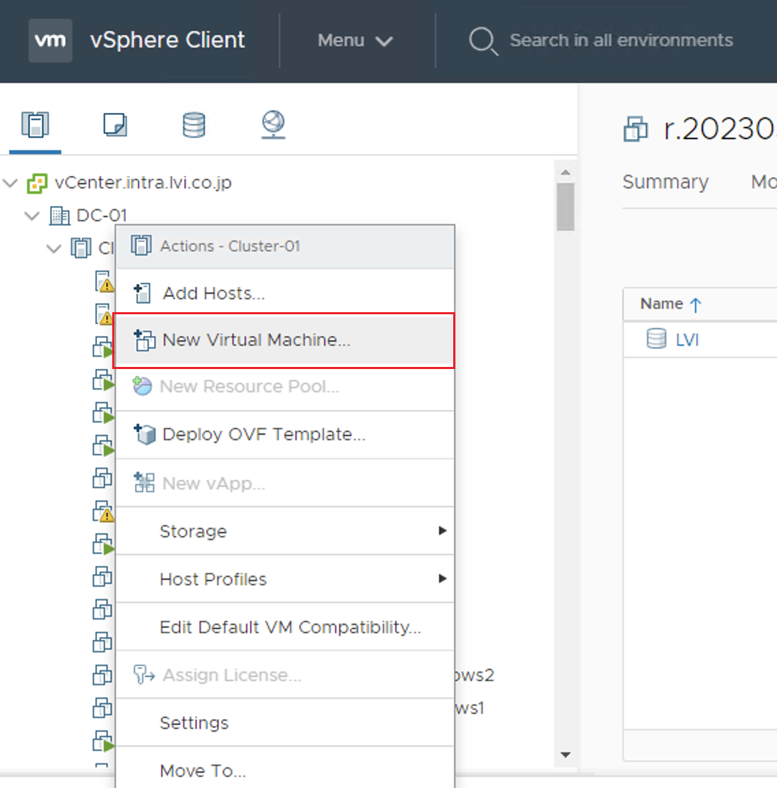The image size is (777, 788).
Task: Click the tree scrollbar up arrow
Action: (565, 173)
